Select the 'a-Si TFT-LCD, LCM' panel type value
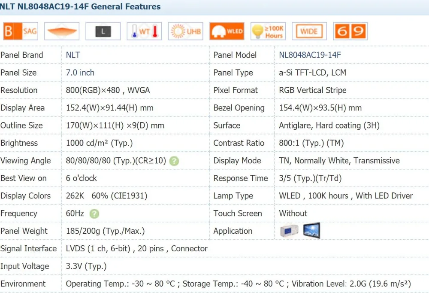Viewport: 429px width, 293px height. point(312,73)
